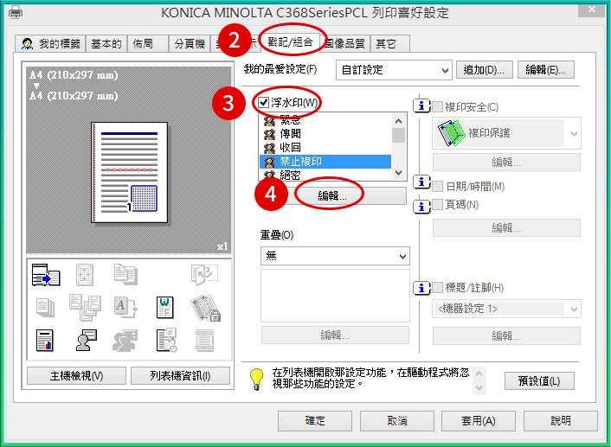
Task: Click the greyed booklet fold icon
Action: click(204, 274)
